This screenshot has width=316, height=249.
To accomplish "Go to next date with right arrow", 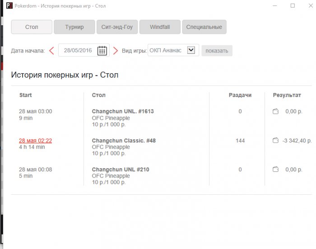I will click(116, 51).
